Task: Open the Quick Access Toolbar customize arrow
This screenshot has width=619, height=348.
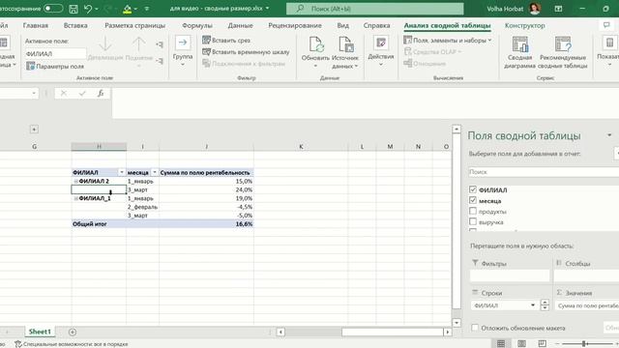Action: 147,9
